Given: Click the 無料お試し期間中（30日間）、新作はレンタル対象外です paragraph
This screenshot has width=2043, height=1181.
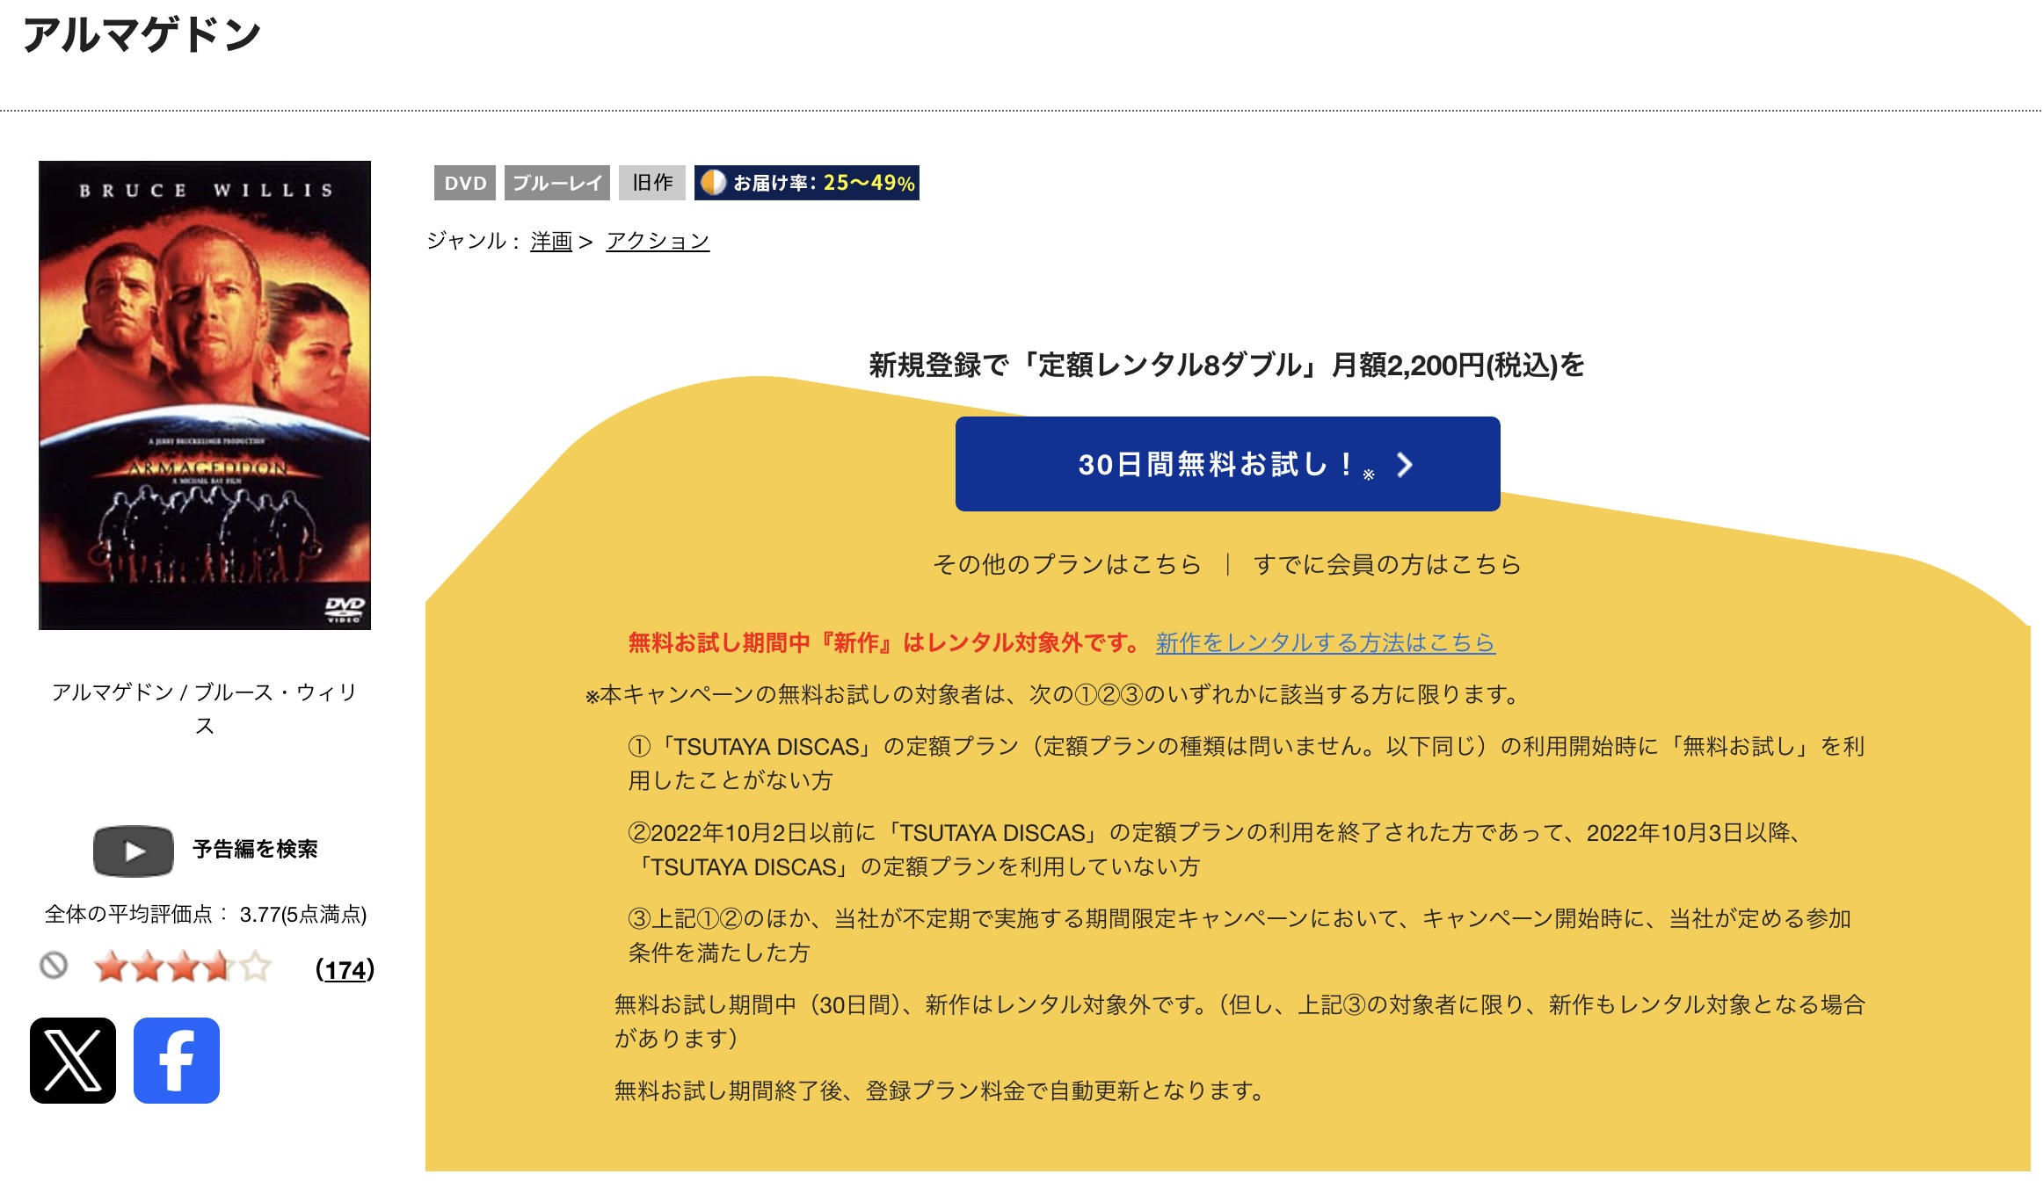Looking at the screenshot, I should pyautogui.click(x=1240, y=1021).
